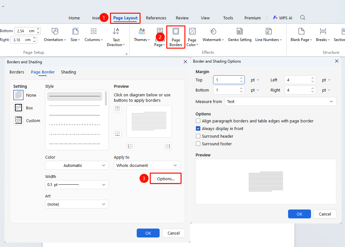This screenshot has height=247, width=345.
Task: Click the Page Borders ribbon icon
Action: (x=176, y=37)
